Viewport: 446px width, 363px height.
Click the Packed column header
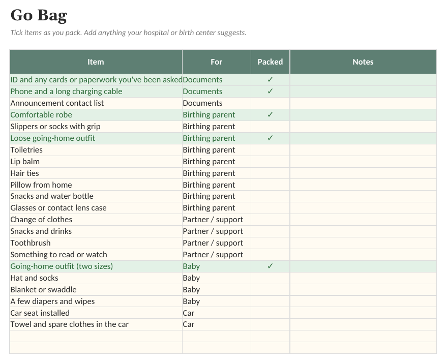click(270, 62)
